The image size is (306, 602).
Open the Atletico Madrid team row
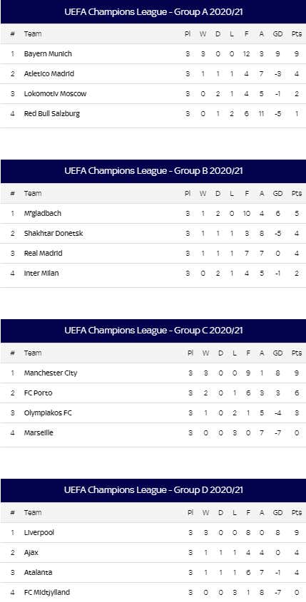pos(153,73)
